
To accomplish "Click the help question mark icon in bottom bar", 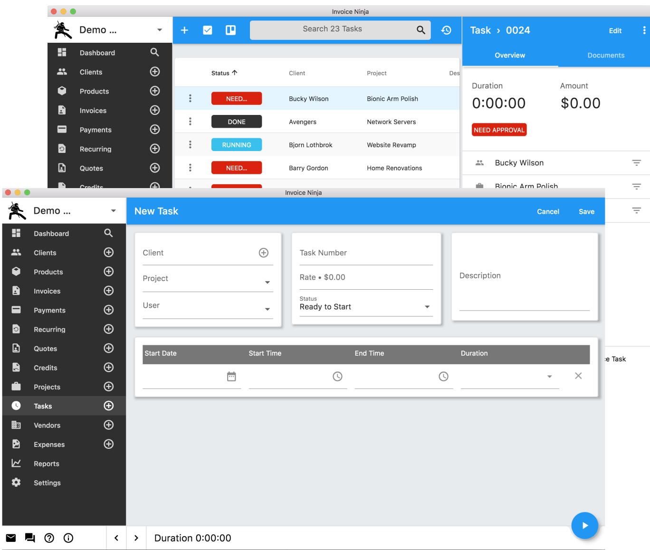I will tap(49, 538).
